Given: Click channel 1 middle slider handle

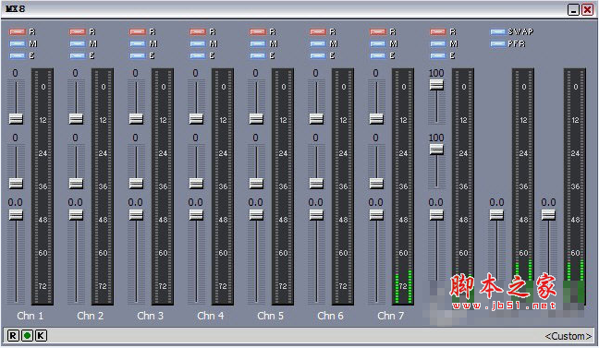Looking at the screenshot, I should point(16,183).
